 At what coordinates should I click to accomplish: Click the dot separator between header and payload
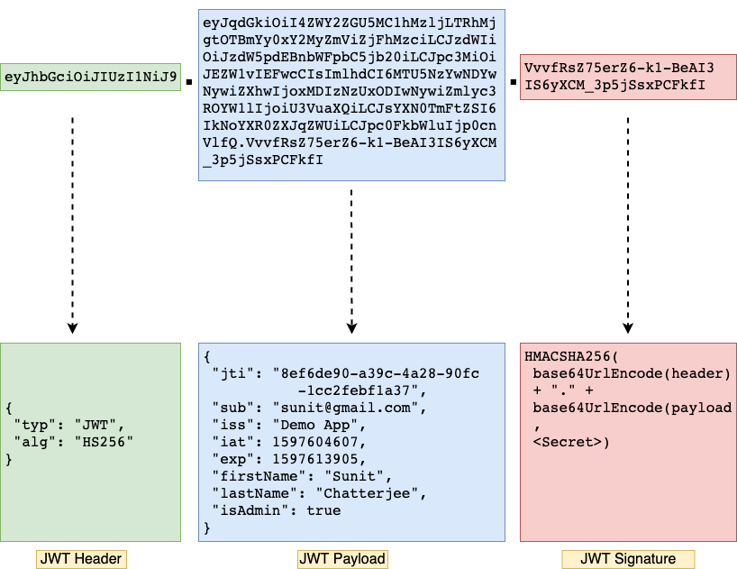click(189, 82)
